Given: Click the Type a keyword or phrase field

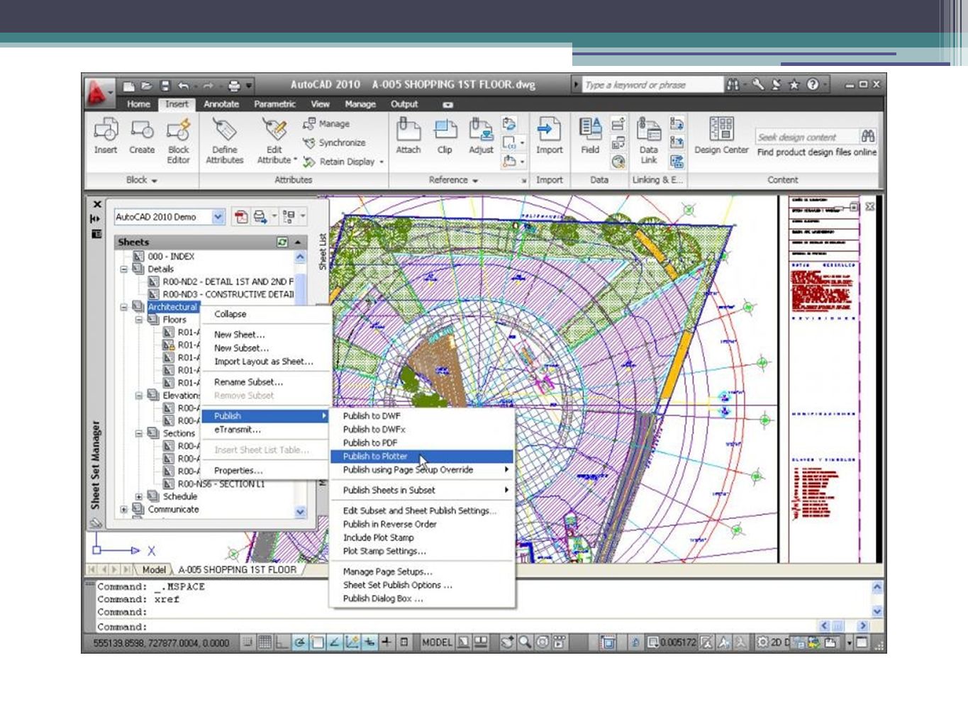Looking at the screenshot, I should 651,85.
